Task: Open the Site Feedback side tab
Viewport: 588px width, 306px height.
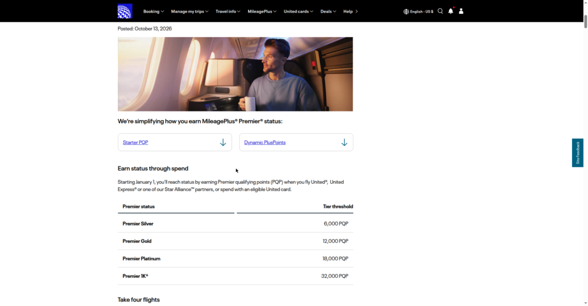Action: tap(578, 153)
